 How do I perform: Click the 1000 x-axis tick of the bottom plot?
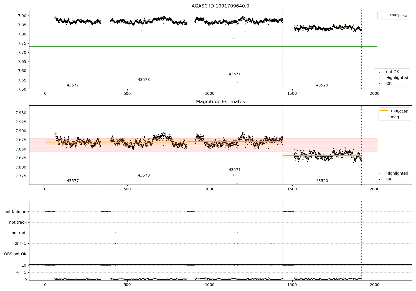point(210,285)
